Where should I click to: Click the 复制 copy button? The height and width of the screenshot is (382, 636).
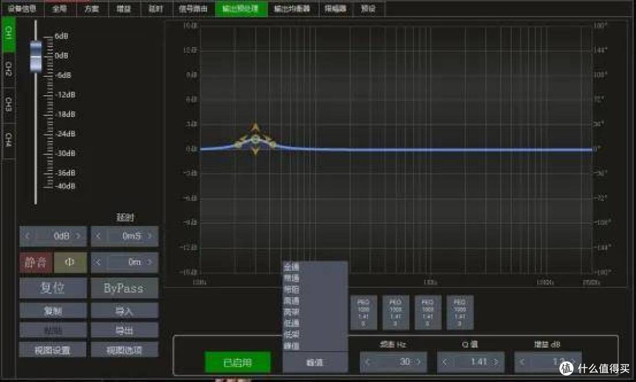coord(53,311)
